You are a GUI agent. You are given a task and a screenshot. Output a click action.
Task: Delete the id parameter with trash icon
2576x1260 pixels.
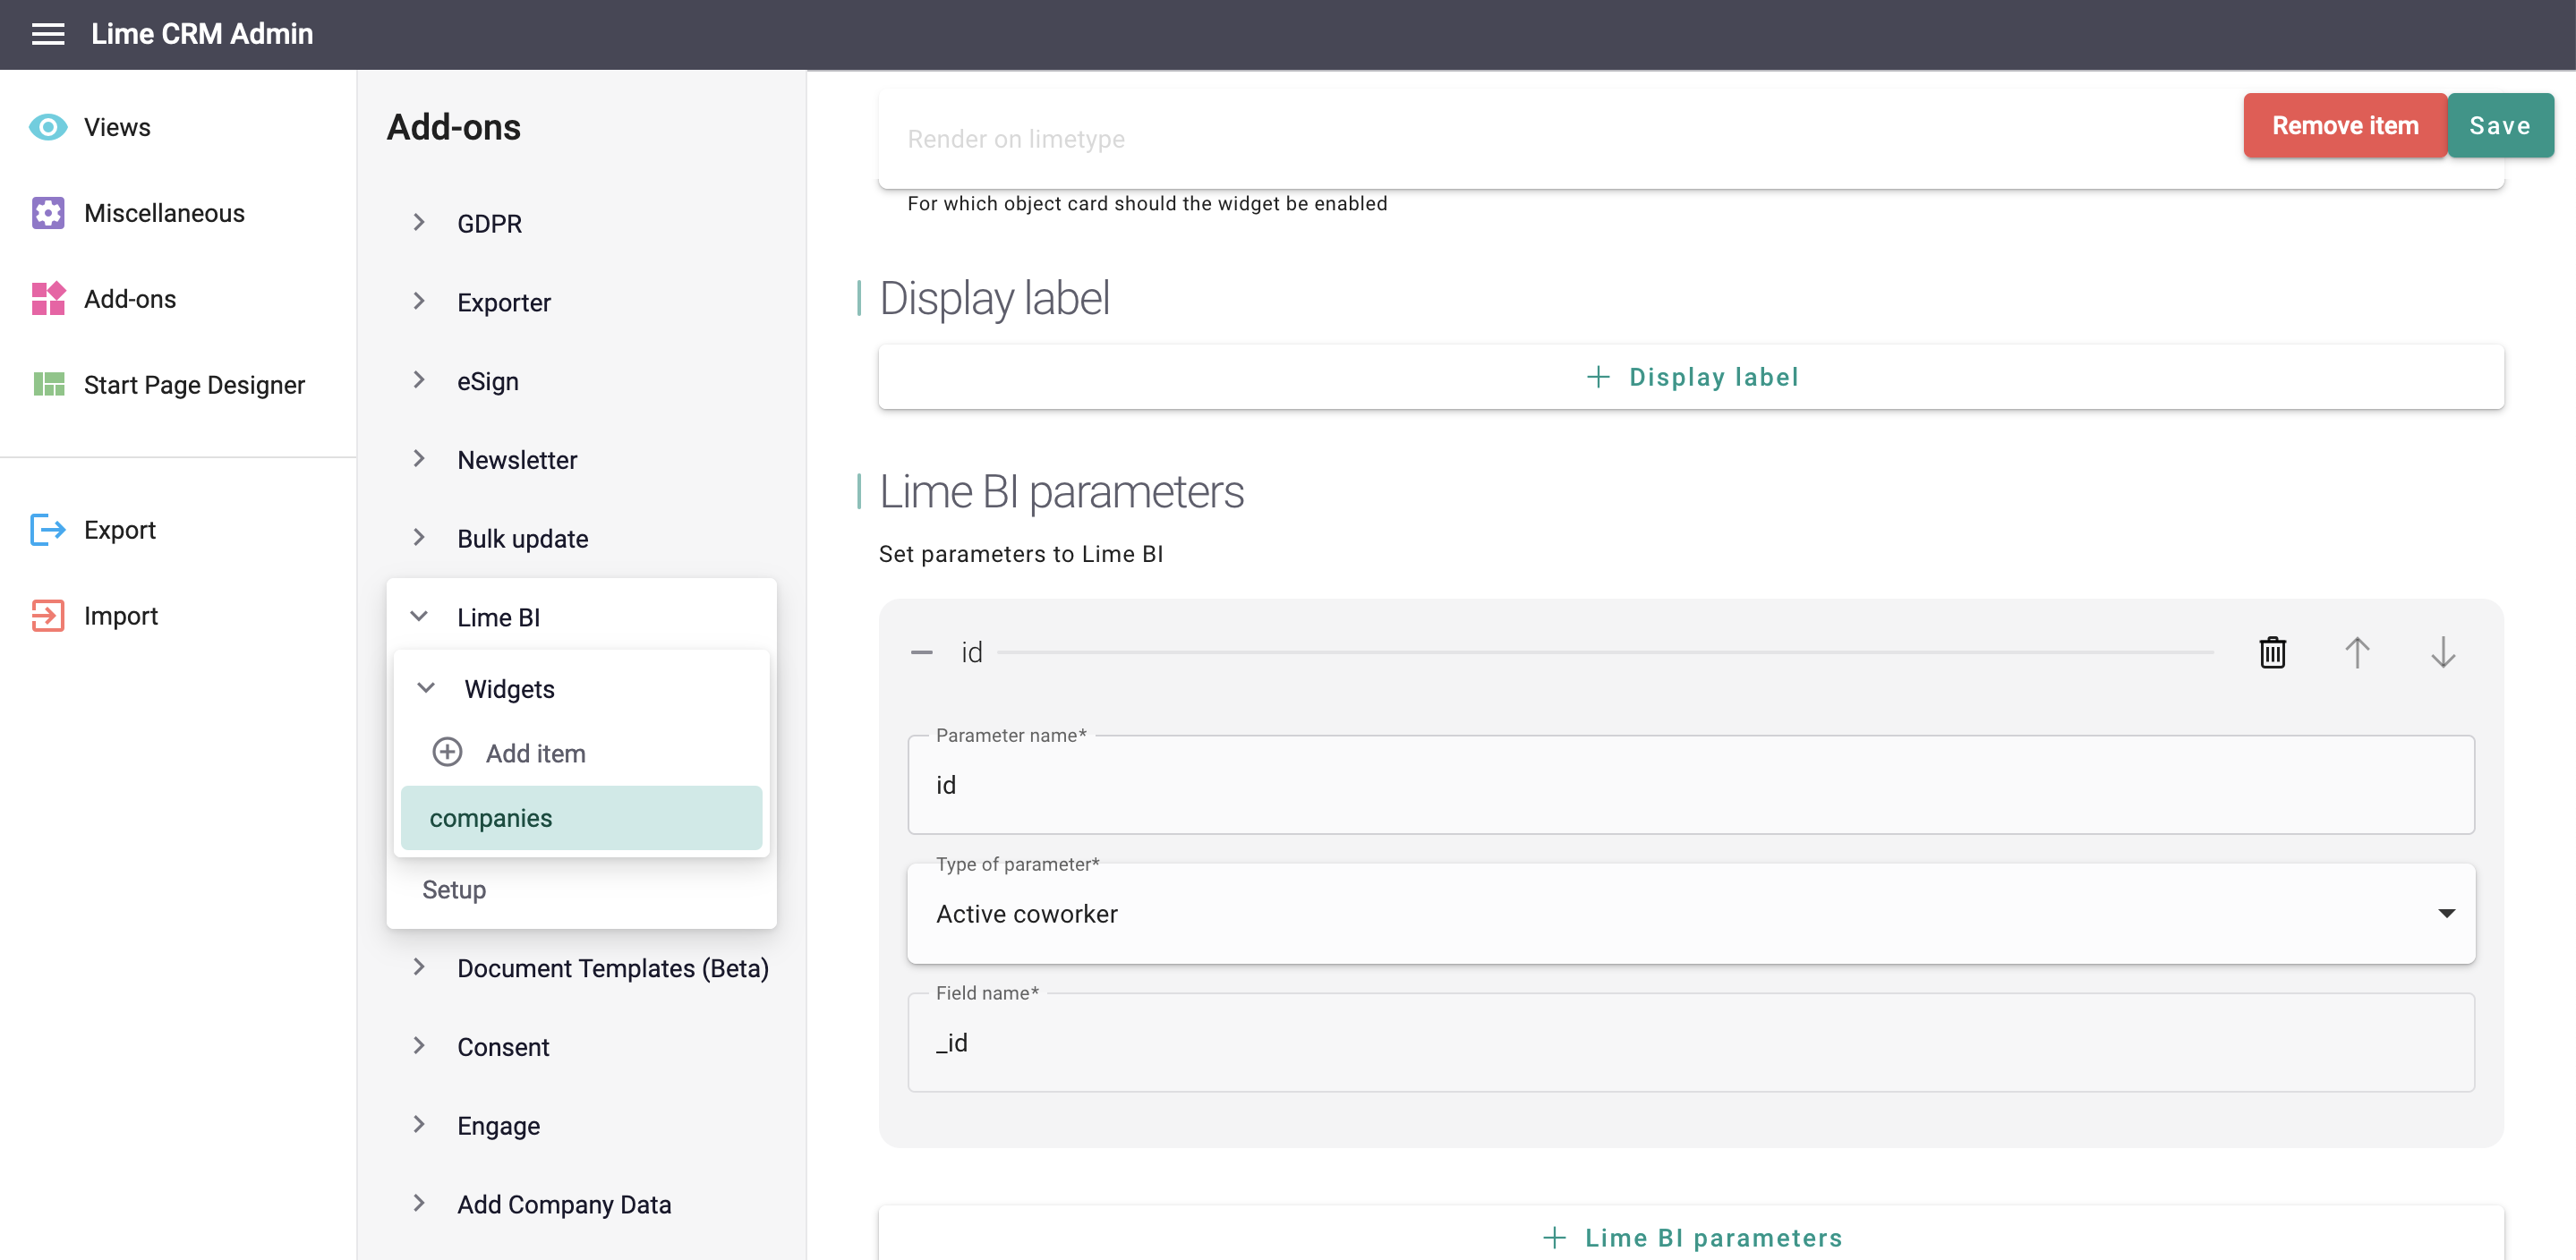[x=2272, y=652]
